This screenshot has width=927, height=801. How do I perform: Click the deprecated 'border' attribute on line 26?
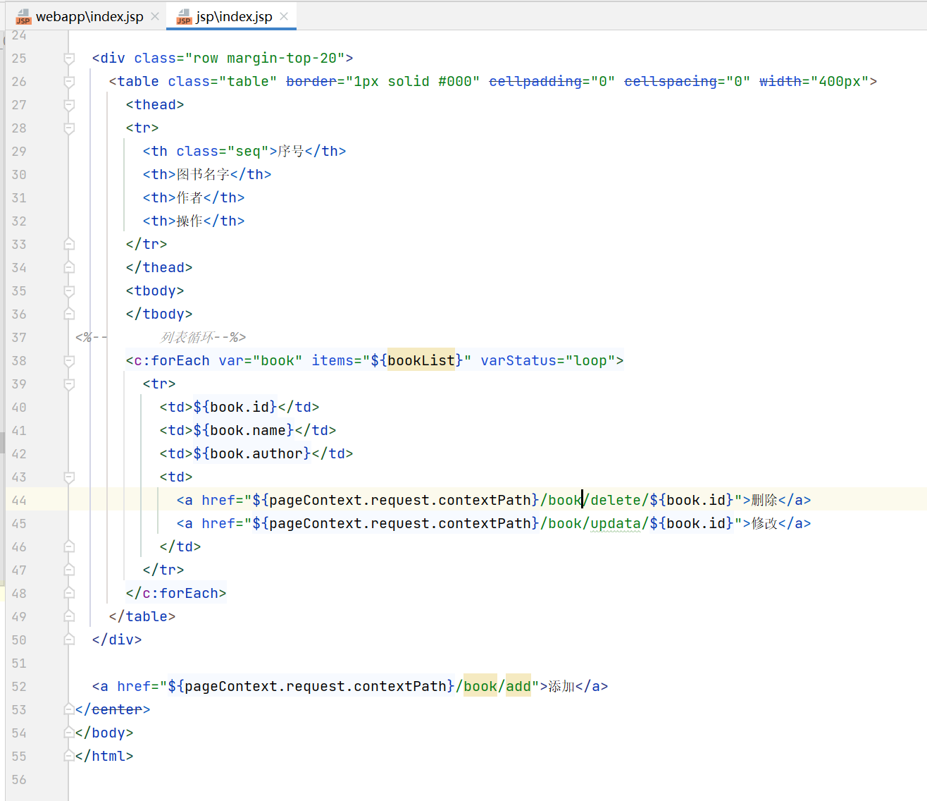click(311, 82)
